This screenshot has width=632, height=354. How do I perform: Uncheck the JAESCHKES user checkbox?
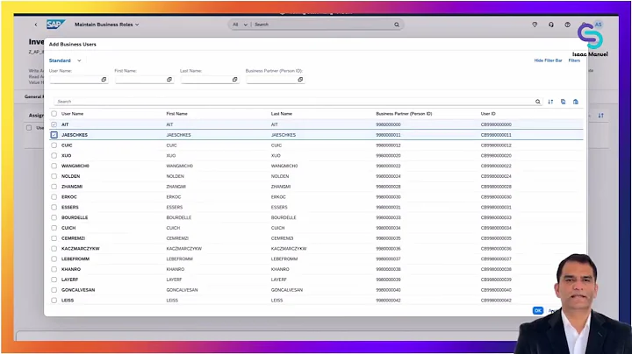click(x=54, y=135)
